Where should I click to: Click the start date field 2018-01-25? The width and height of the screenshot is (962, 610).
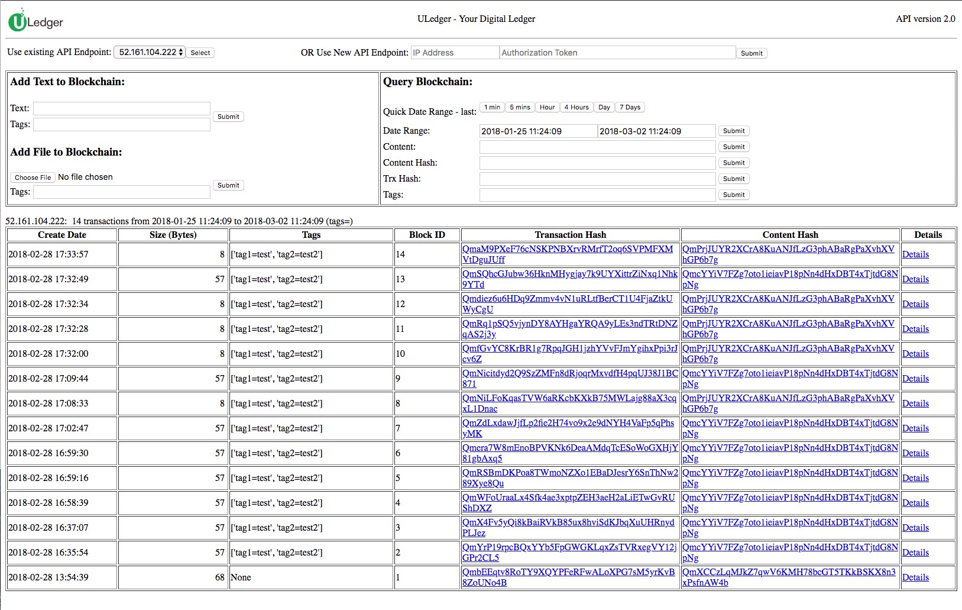537,131
